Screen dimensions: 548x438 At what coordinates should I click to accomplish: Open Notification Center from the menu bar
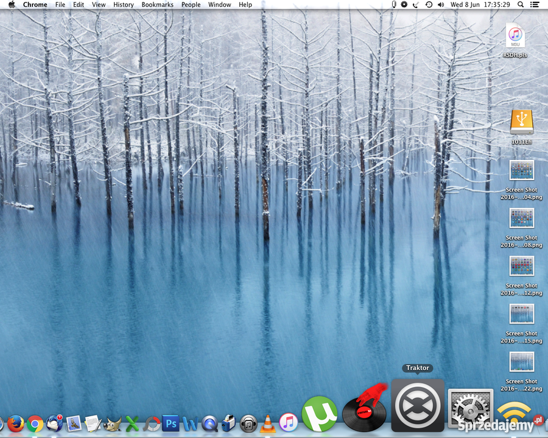pos(535,5)
